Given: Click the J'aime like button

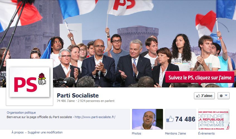Looking at the screenshot, I should [x=204, y=96].
